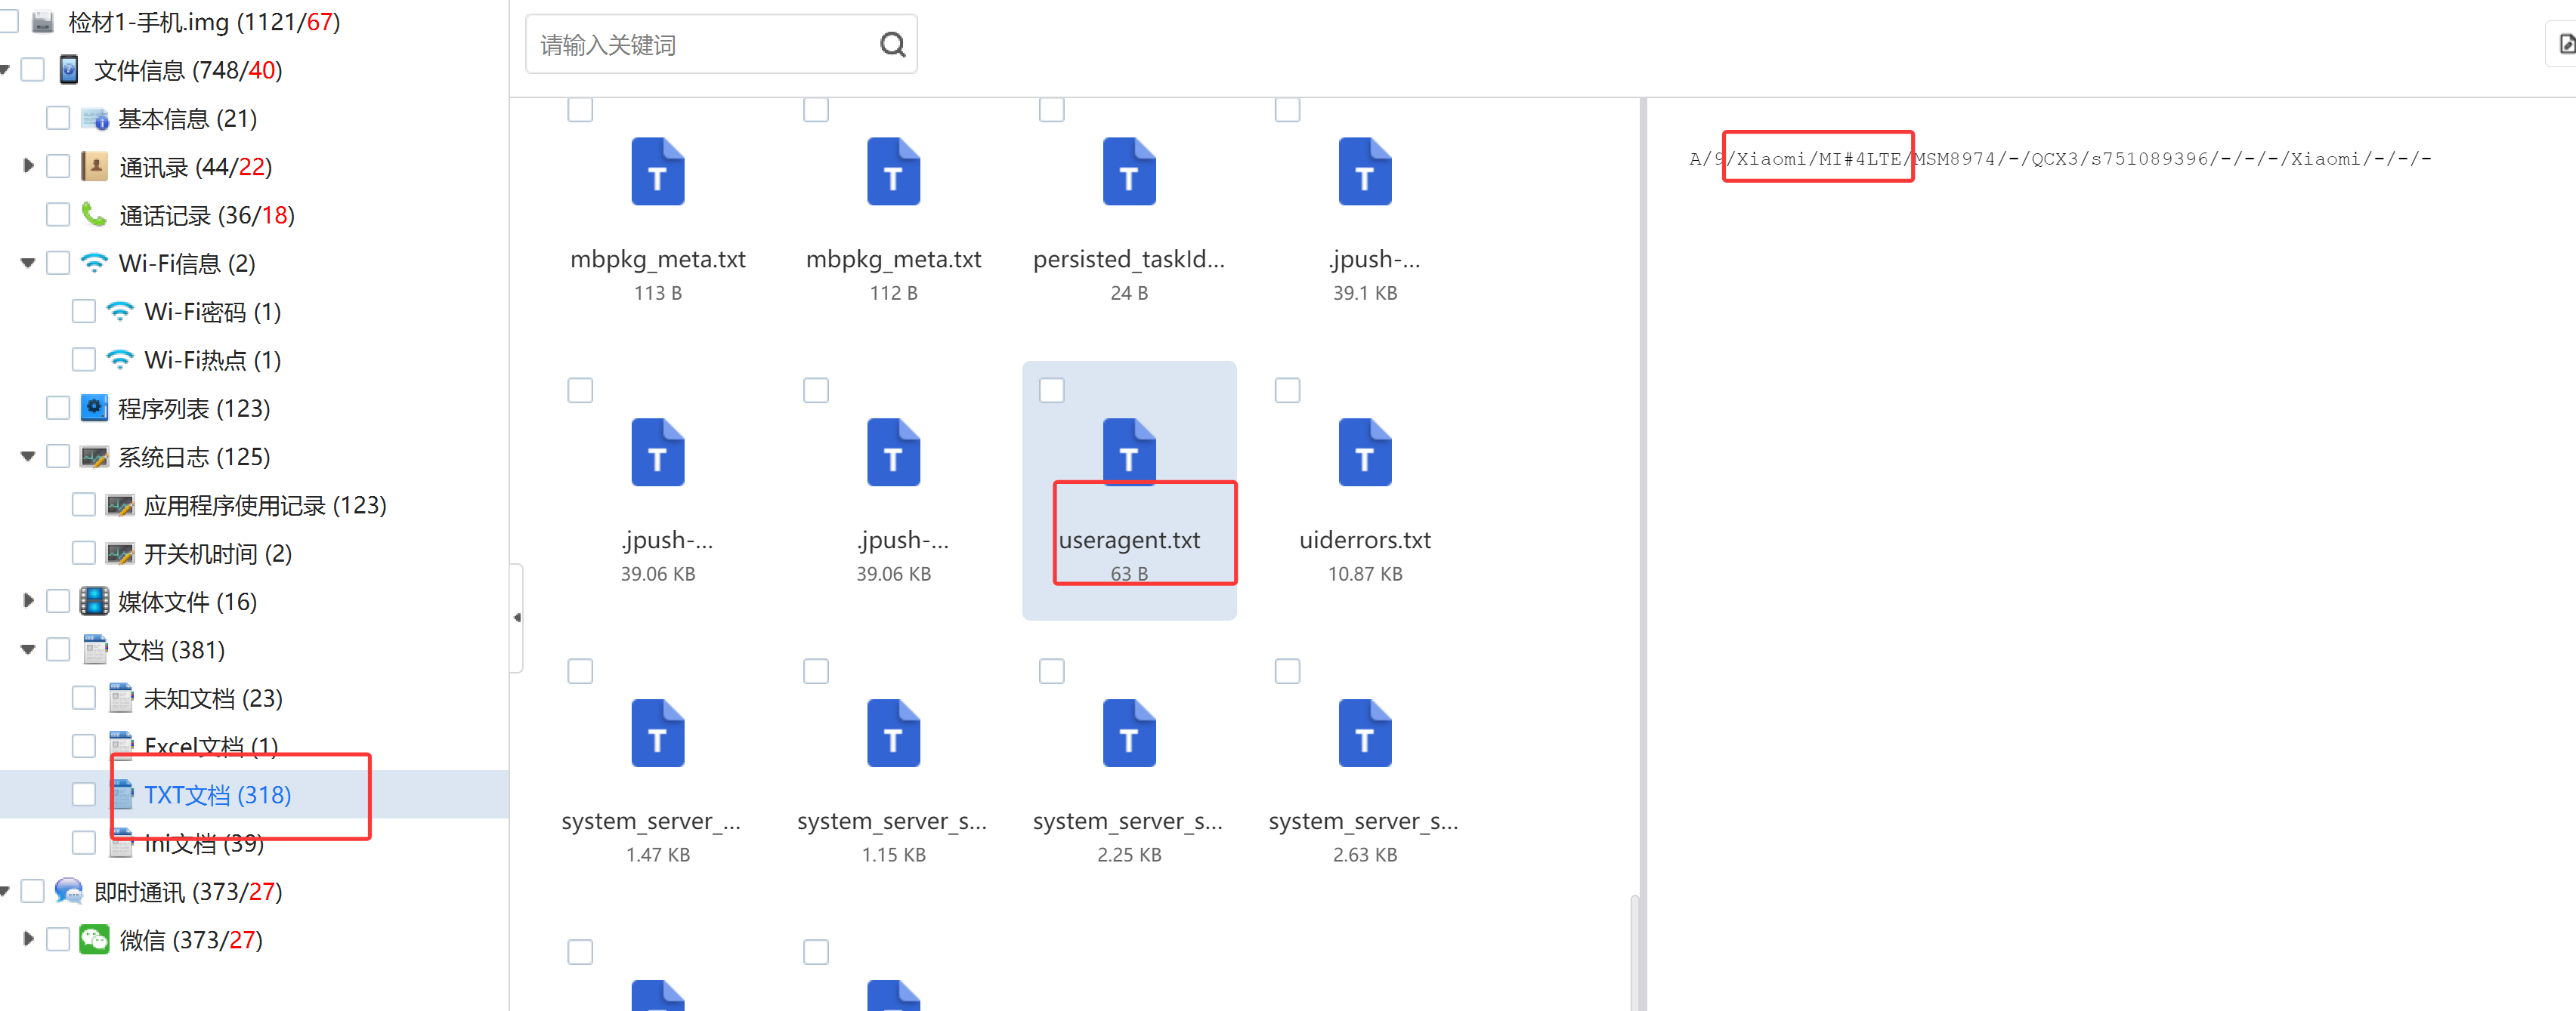Collapse the Wi-Fi信息 tree node
Viewport: 2576px width, 1011px height.
coord(28,263)
